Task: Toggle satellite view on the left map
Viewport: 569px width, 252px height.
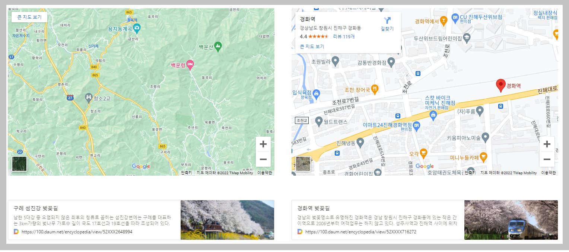Action: point(19,163)
